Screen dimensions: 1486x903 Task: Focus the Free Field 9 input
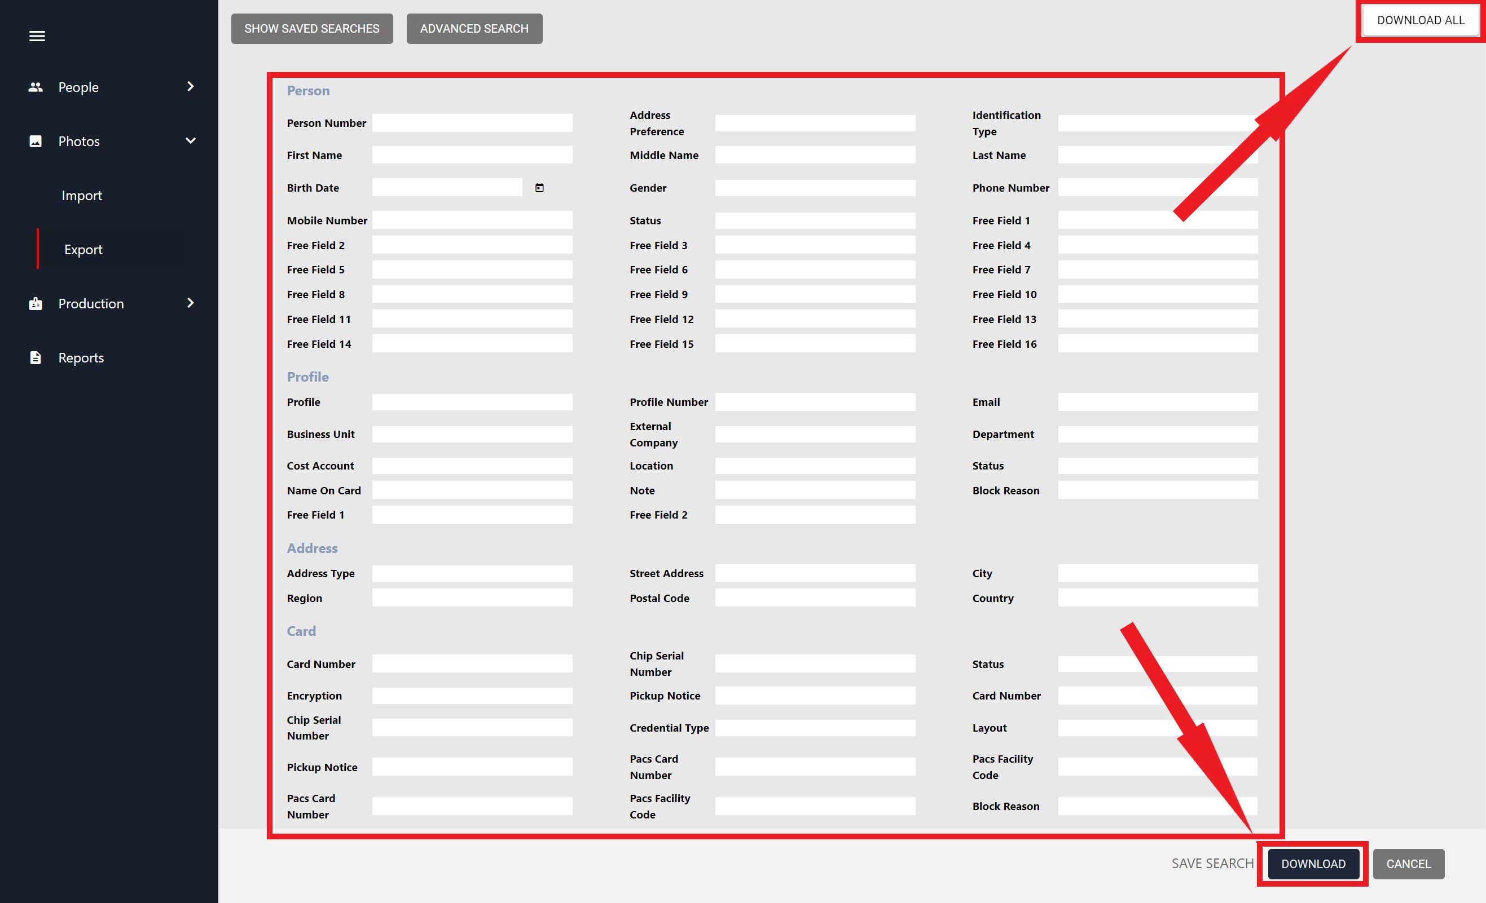(x=815, y=294)
